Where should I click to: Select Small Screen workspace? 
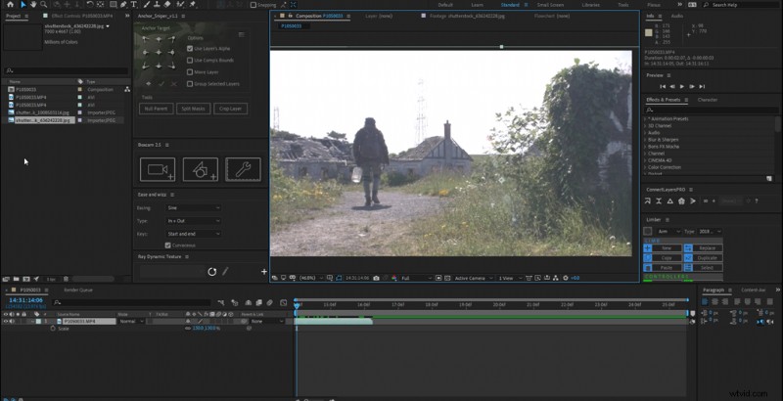[x=550, y=5]
